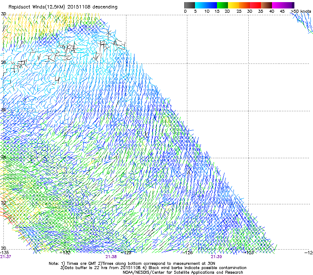
Task: Click the NOAA/NESDIS credit line
Action: click(x=183, y=272)
